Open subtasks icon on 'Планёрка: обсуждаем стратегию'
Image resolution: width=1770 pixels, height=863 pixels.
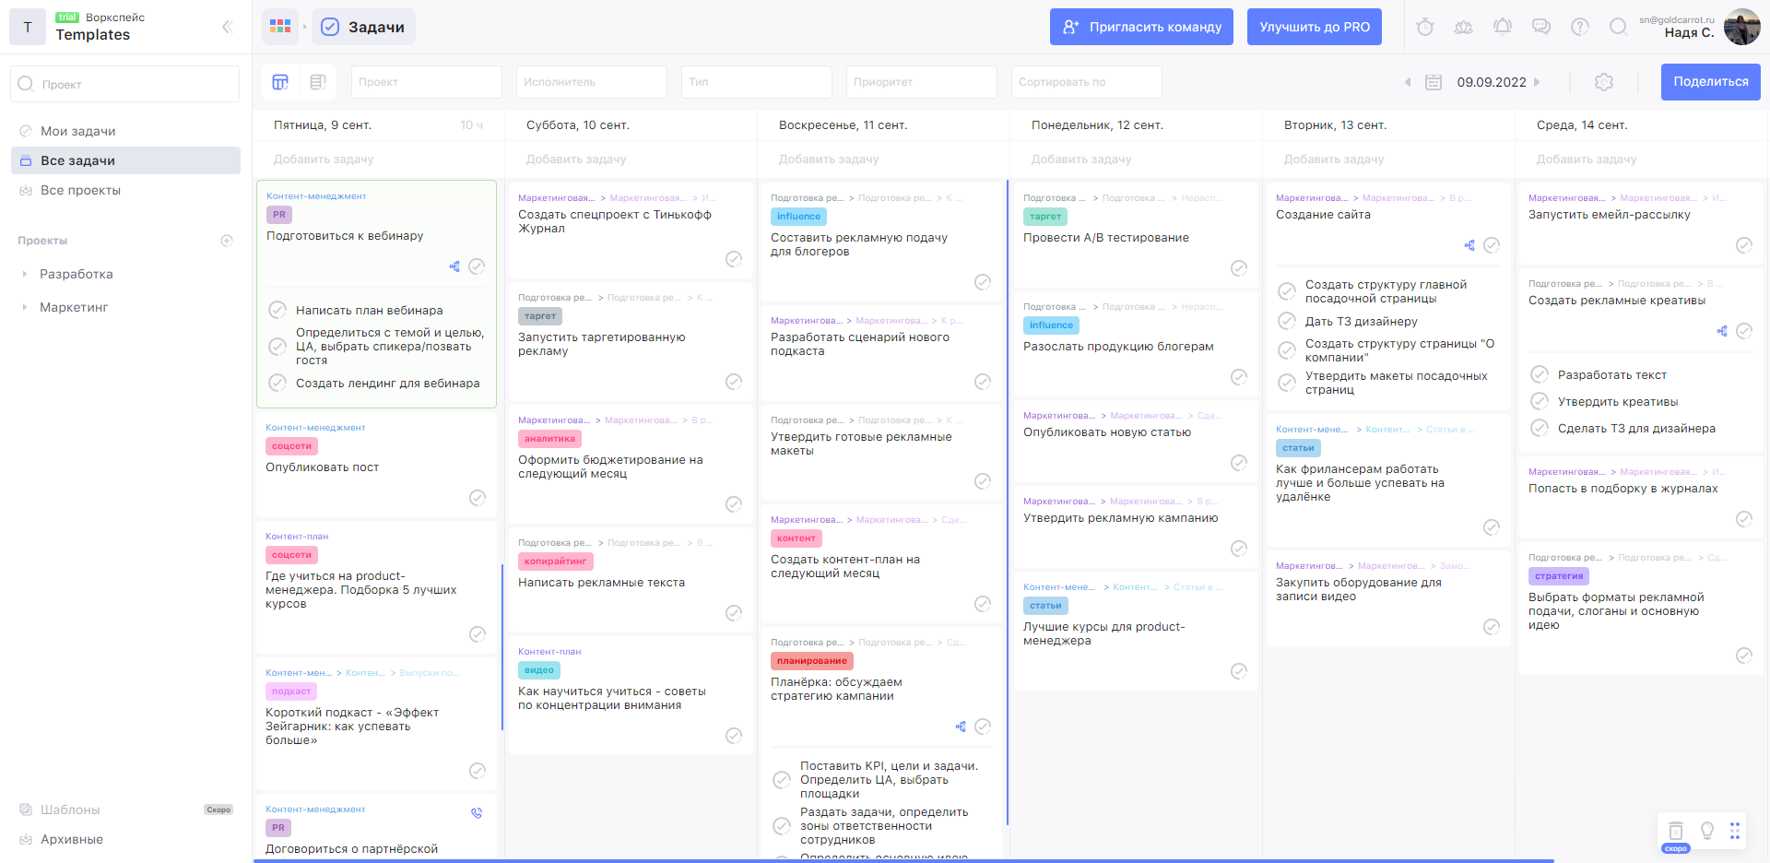961,727
